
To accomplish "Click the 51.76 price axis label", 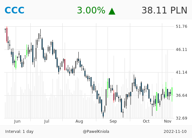I will [x=181, y=26].
